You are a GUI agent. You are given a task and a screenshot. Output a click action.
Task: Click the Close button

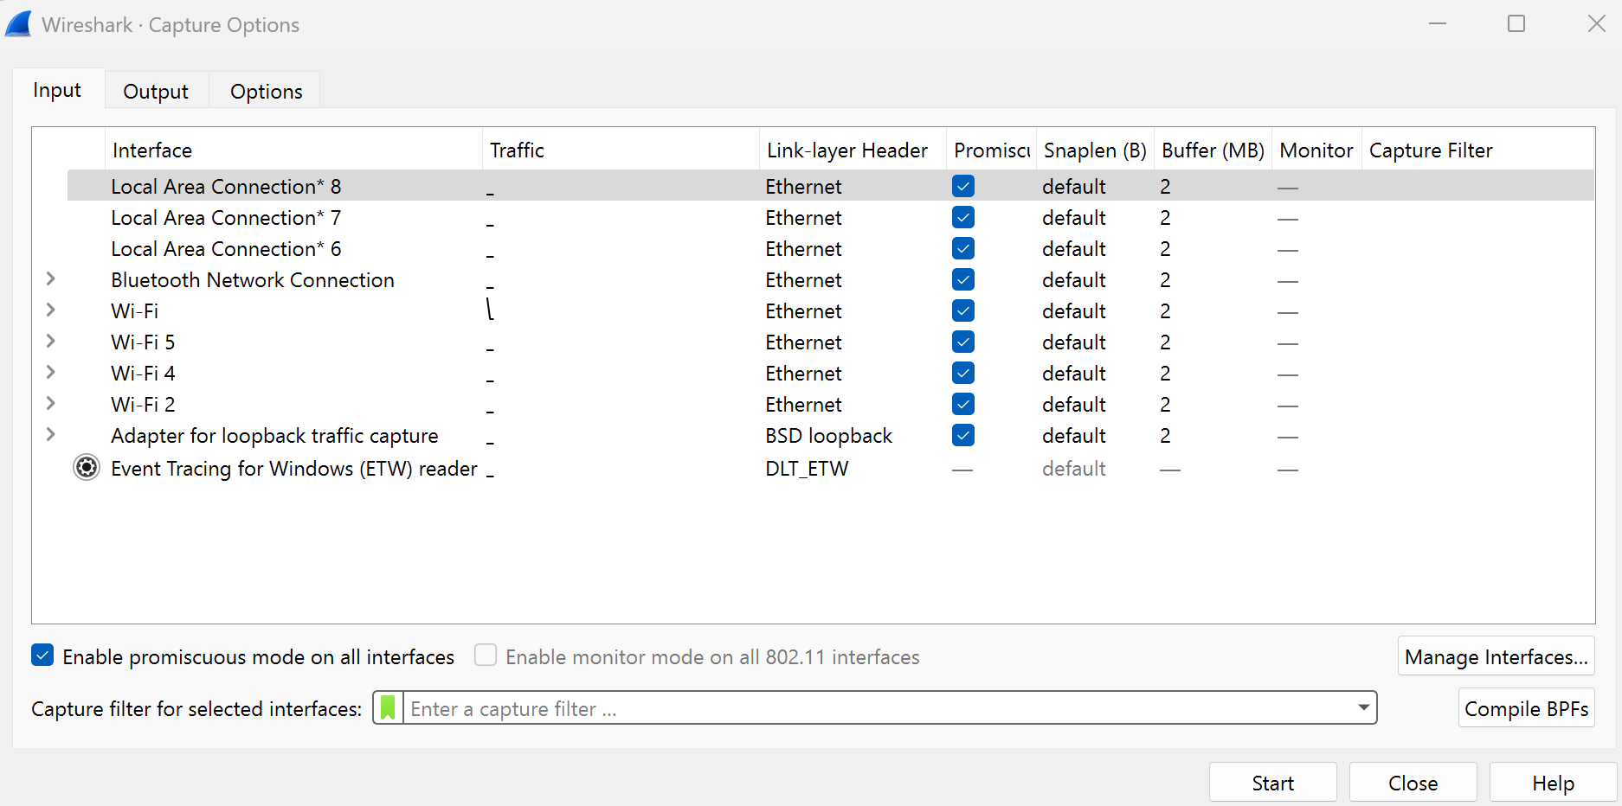pyautogui.click(x=1413, y=783)
